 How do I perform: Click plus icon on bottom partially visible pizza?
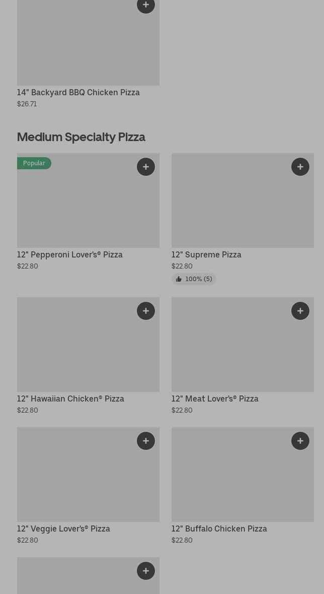pos(146,571)
